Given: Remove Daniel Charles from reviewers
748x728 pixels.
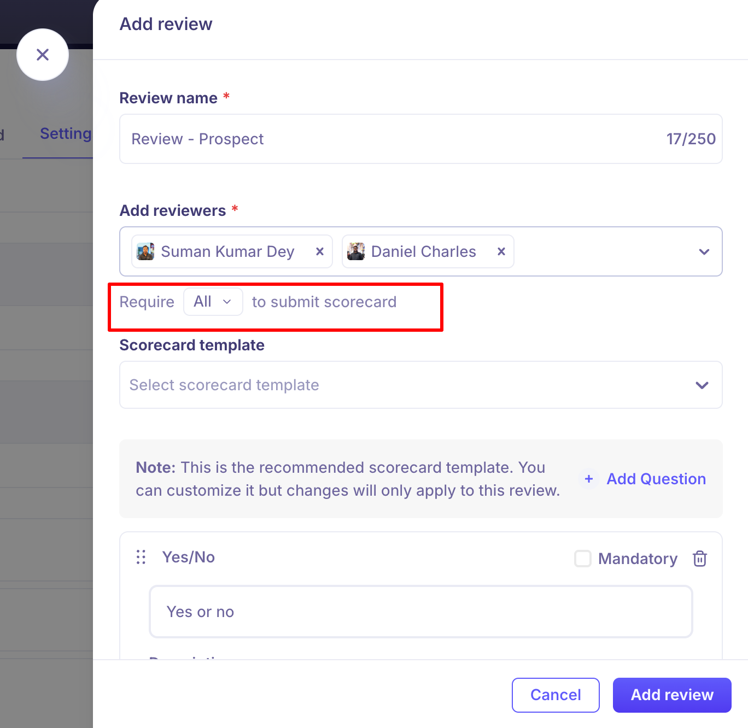Looking at the screenshot, I should click(x=501, y=251).
